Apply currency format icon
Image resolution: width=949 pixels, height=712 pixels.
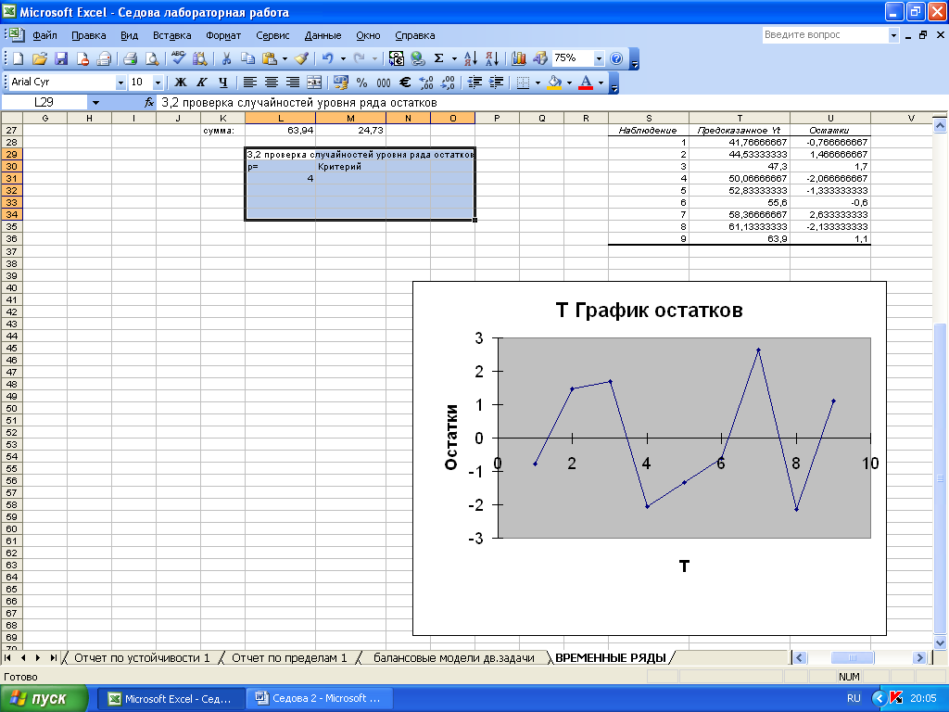click(x=341, y=83)
